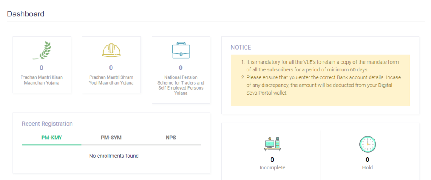Click the yellow hard hat icon

tap(111, 50)
